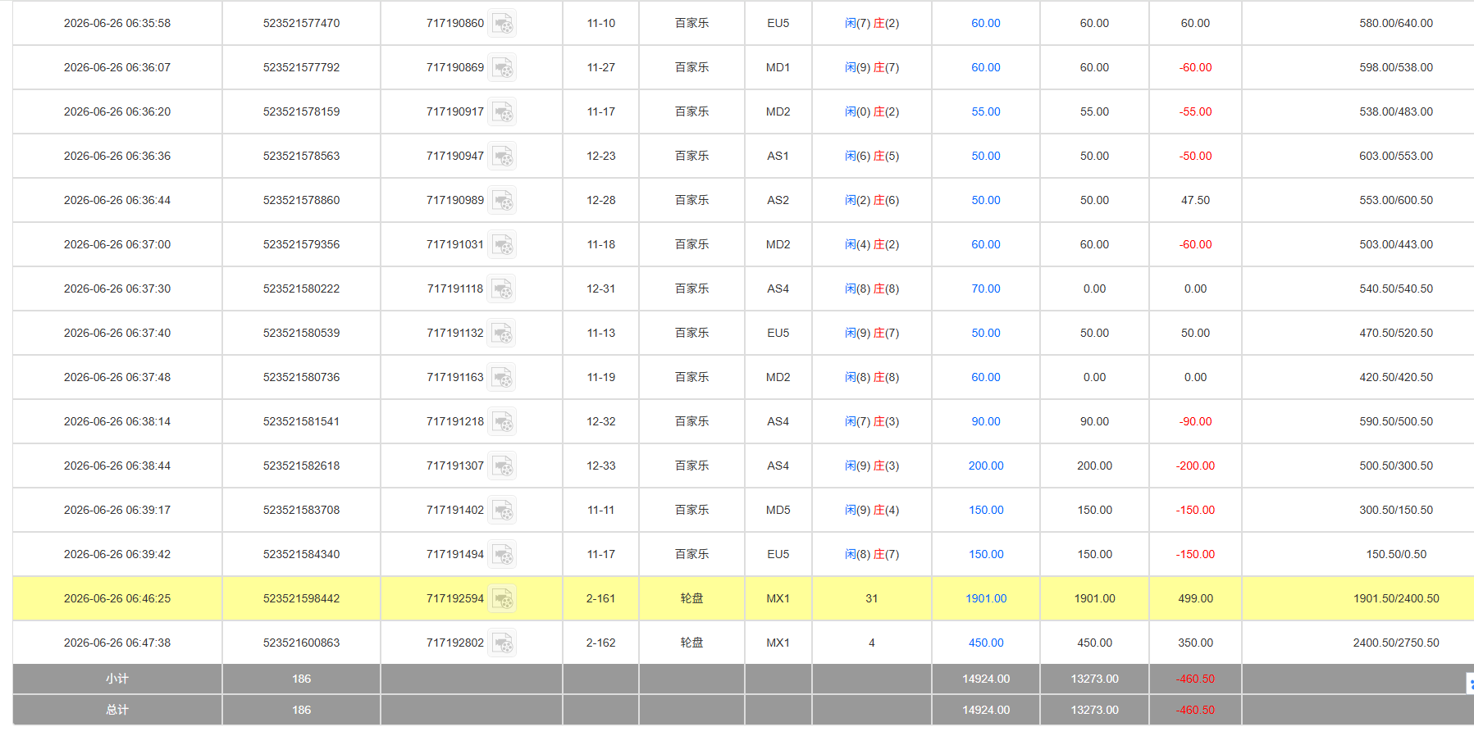Select the 小计 subtotal row label
The image size is (1474, 745).
pos(117,679)
